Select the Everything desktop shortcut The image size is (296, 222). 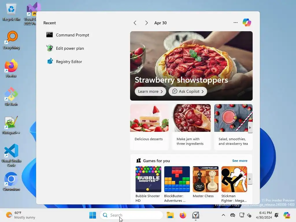tap(11, 40)
